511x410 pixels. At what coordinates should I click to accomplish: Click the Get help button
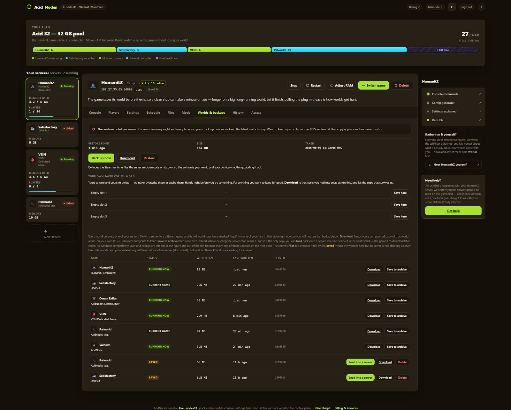pos(453,211)
